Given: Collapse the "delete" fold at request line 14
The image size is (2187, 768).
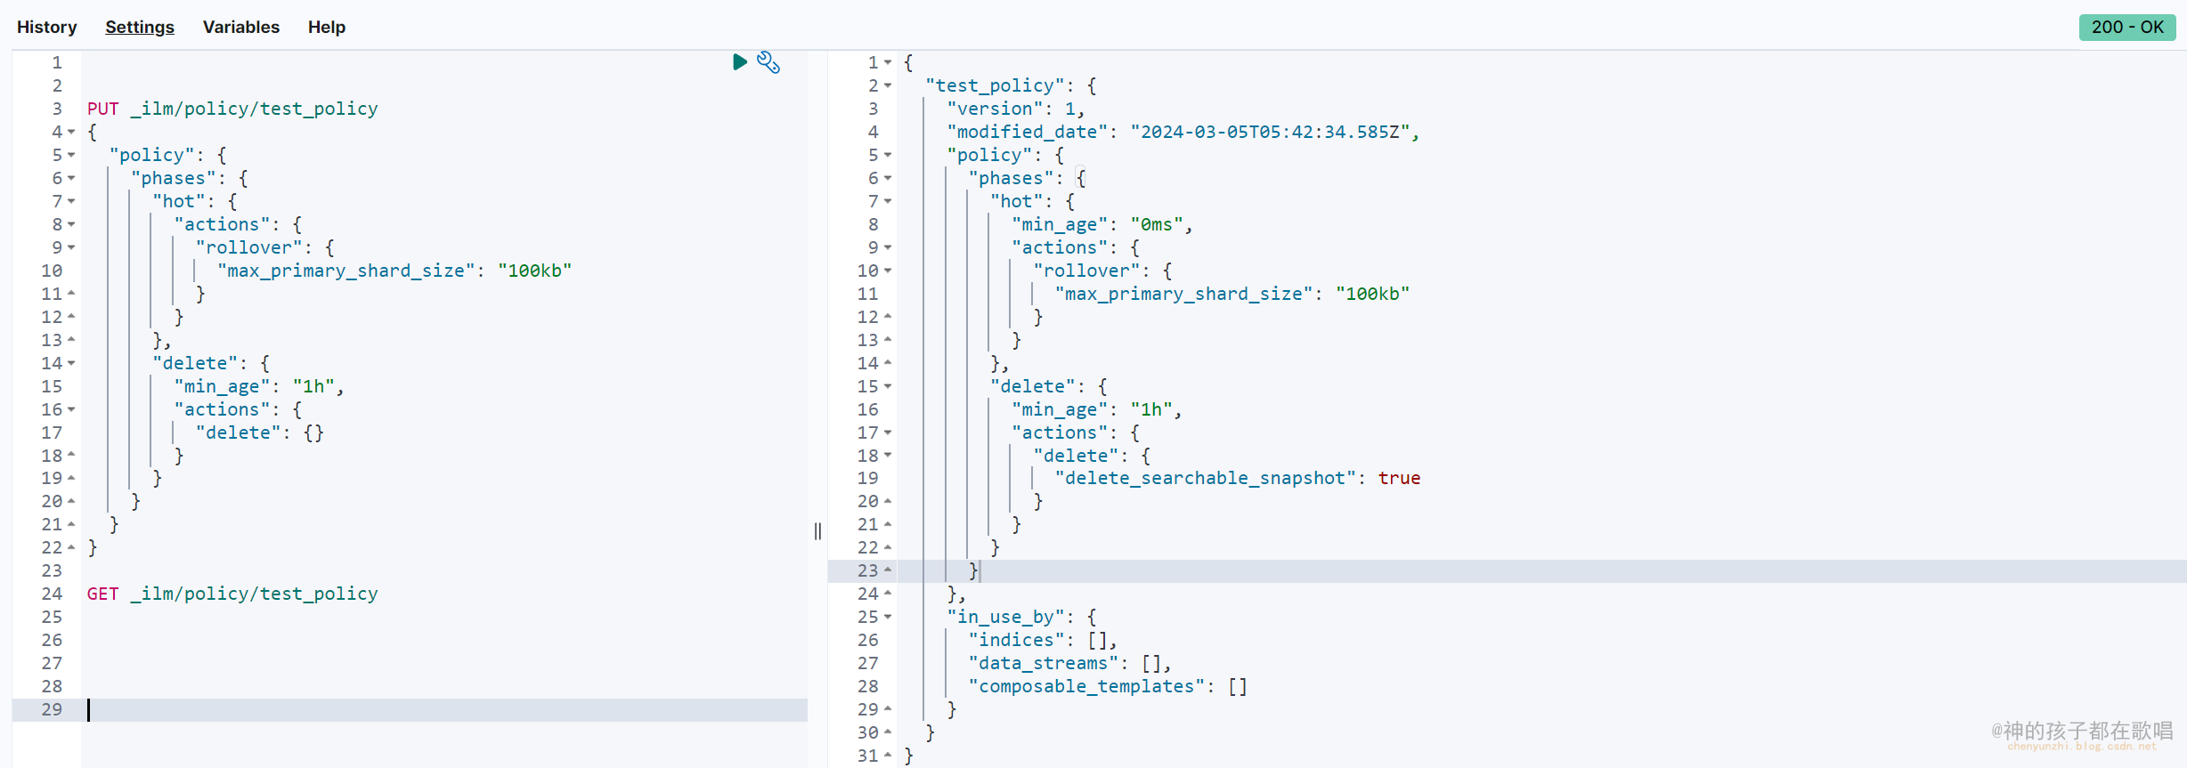Looking at the screenshot, I should coord(71,363).
